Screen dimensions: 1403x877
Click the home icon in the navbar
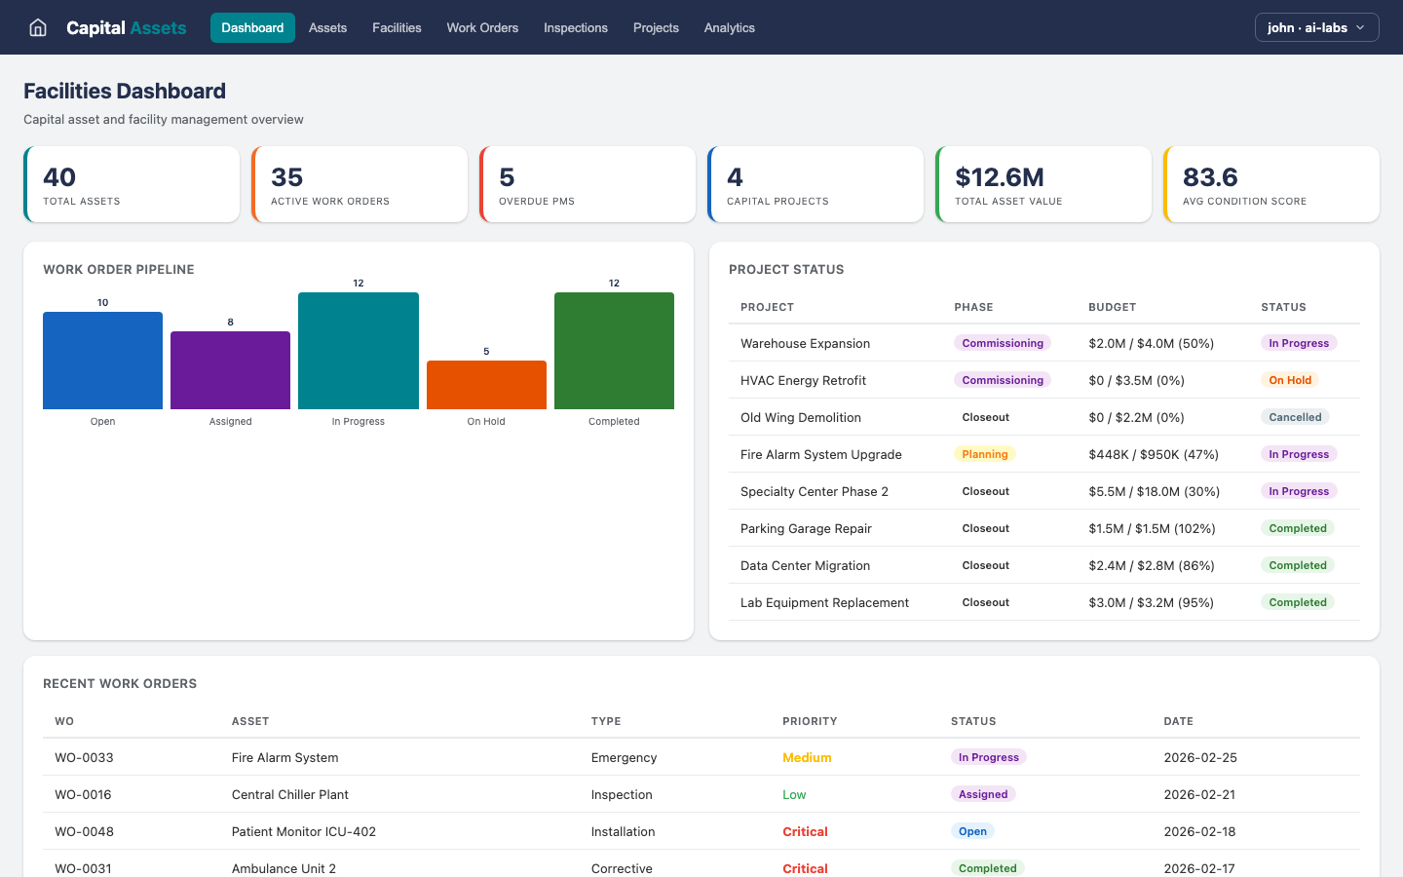click(x=37, y=27)
